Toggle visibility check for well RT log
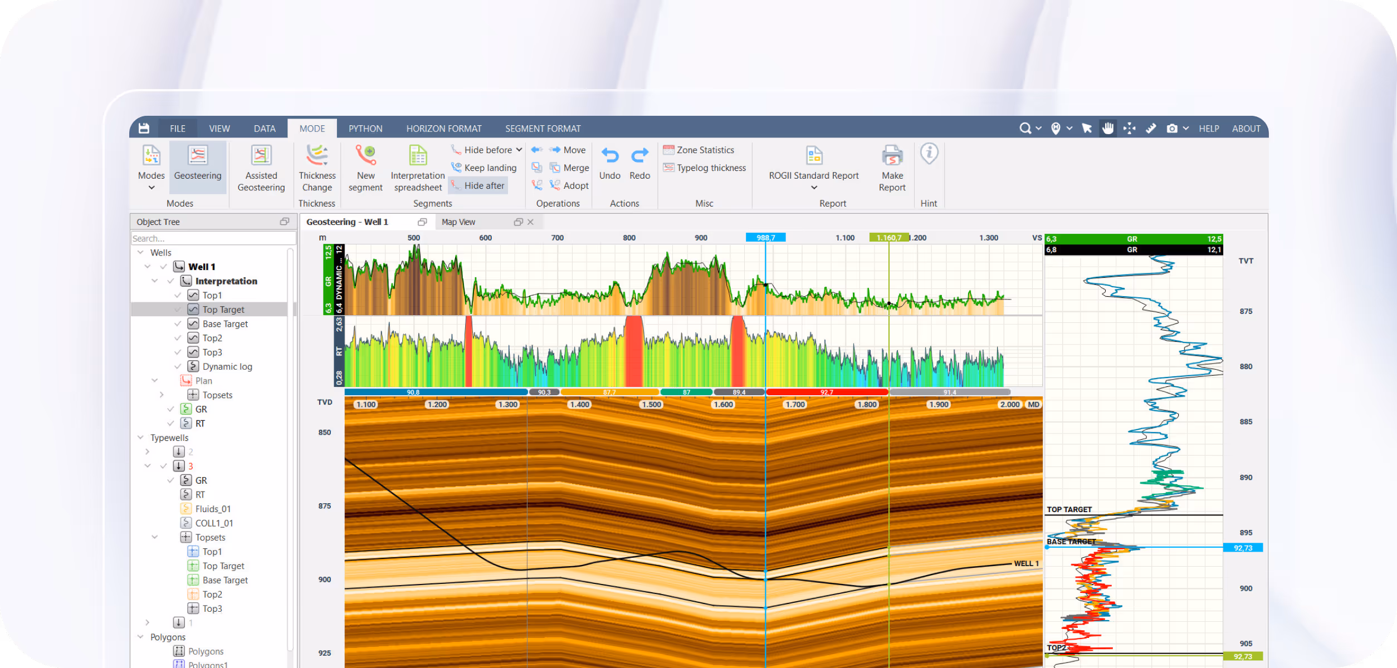 [170, 423]
